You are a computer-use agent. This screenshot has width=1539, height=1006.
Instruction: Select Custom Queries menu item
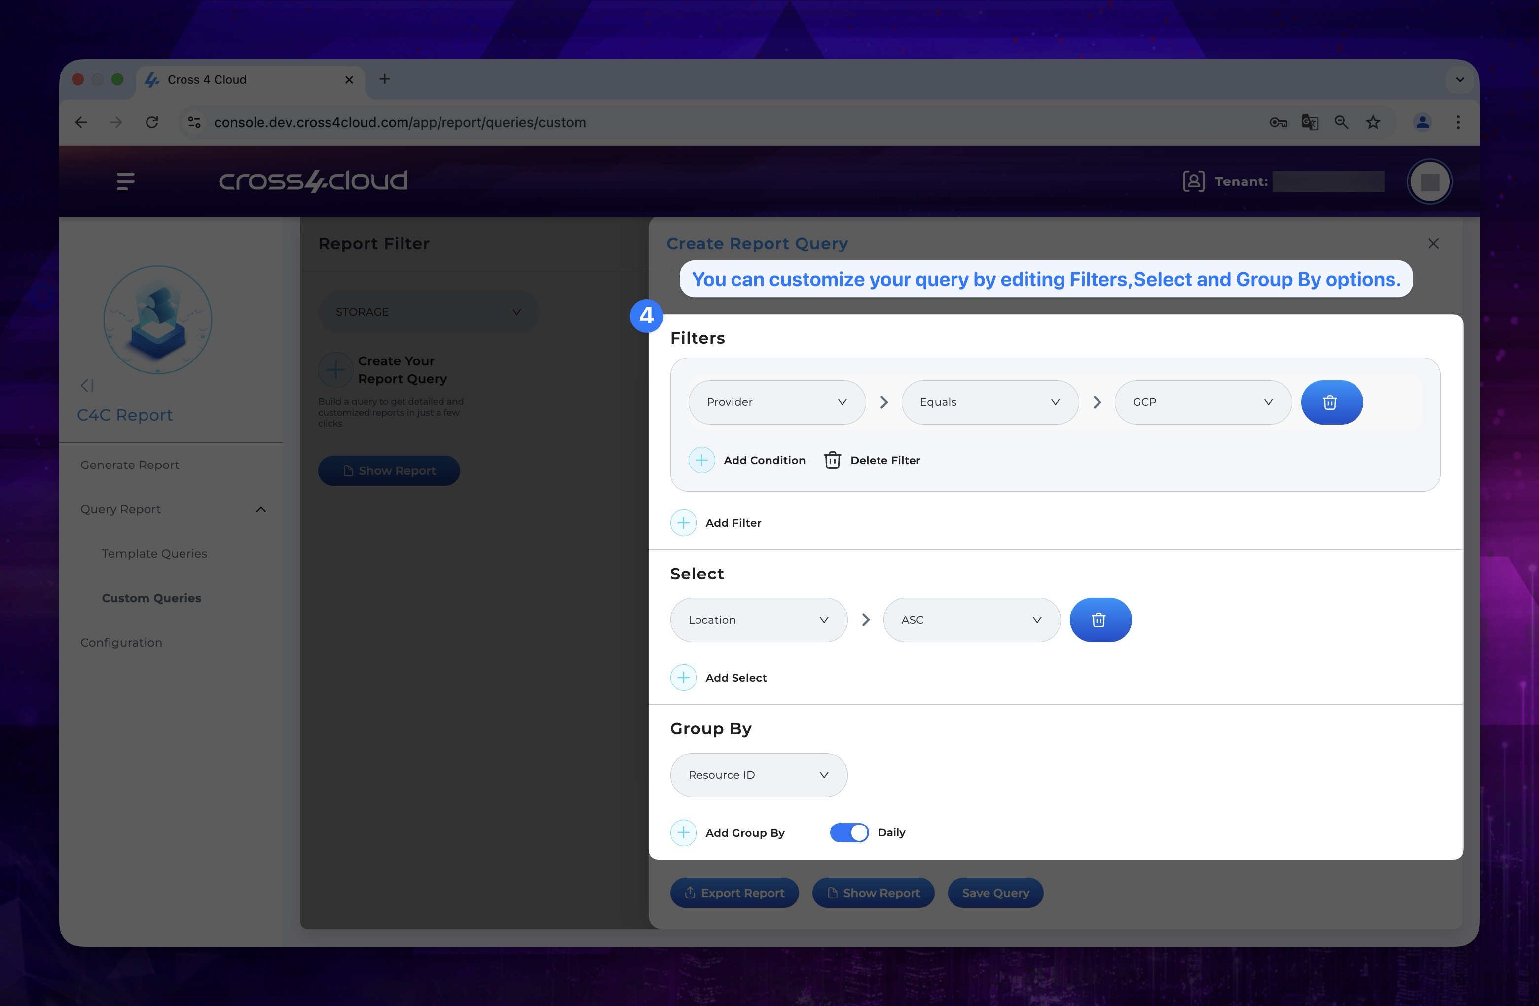[151, 597]
